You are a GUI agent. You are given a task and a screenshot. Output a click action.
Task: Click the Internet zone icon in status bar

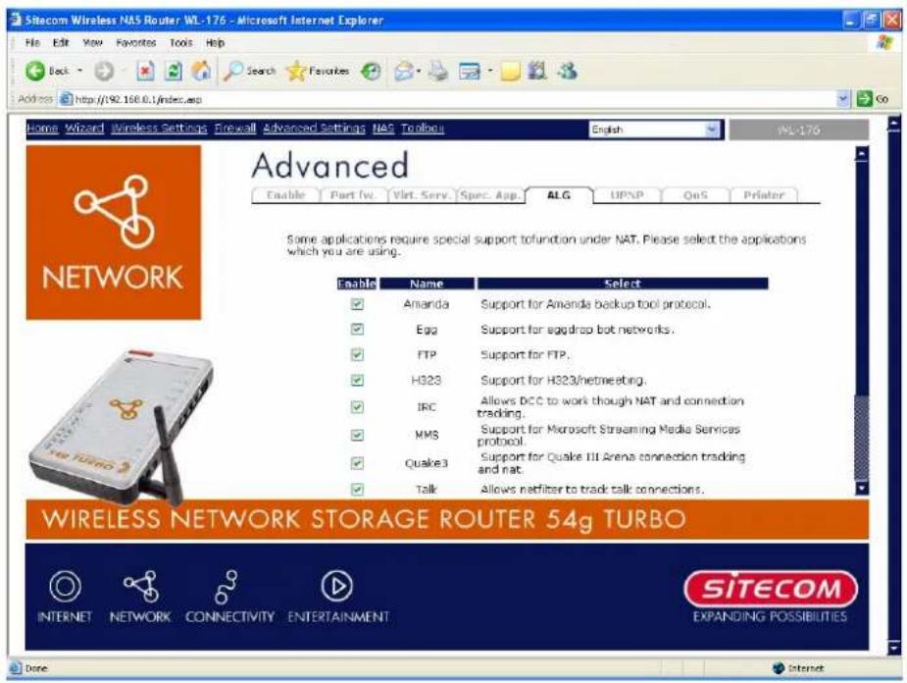pos(779,668)
